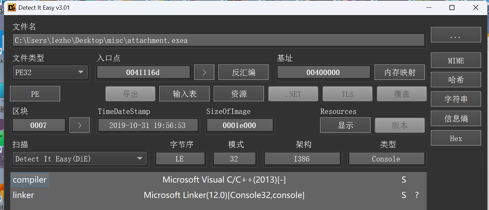Click the .NET button
This screenshot has width=489, height=210.
coord(293,94)
